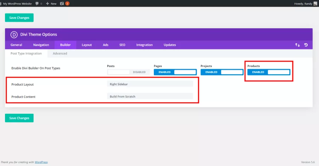Select the Post Type Integration sub-tab
The image size is (319, 166).
(26, 53)
